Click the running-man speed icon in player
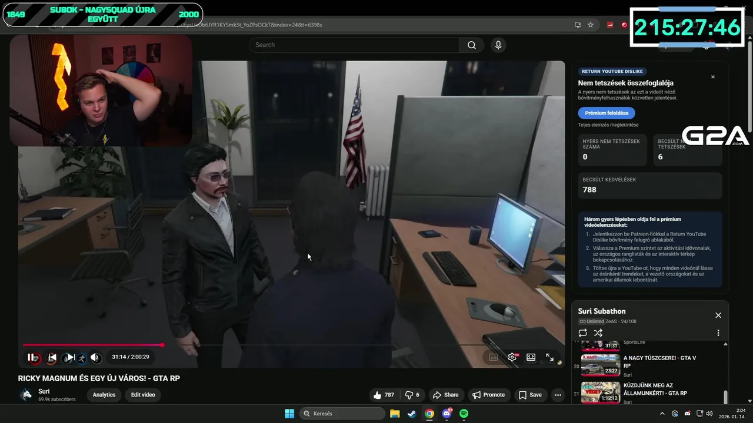This screenshot has height=423, width=753. pyautogui.click(x=82, y=357)
